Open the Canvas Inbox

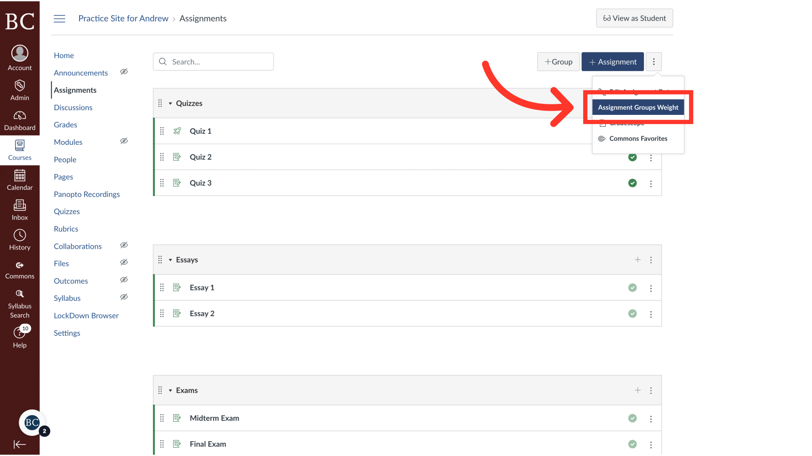click(x=19, y=210)
